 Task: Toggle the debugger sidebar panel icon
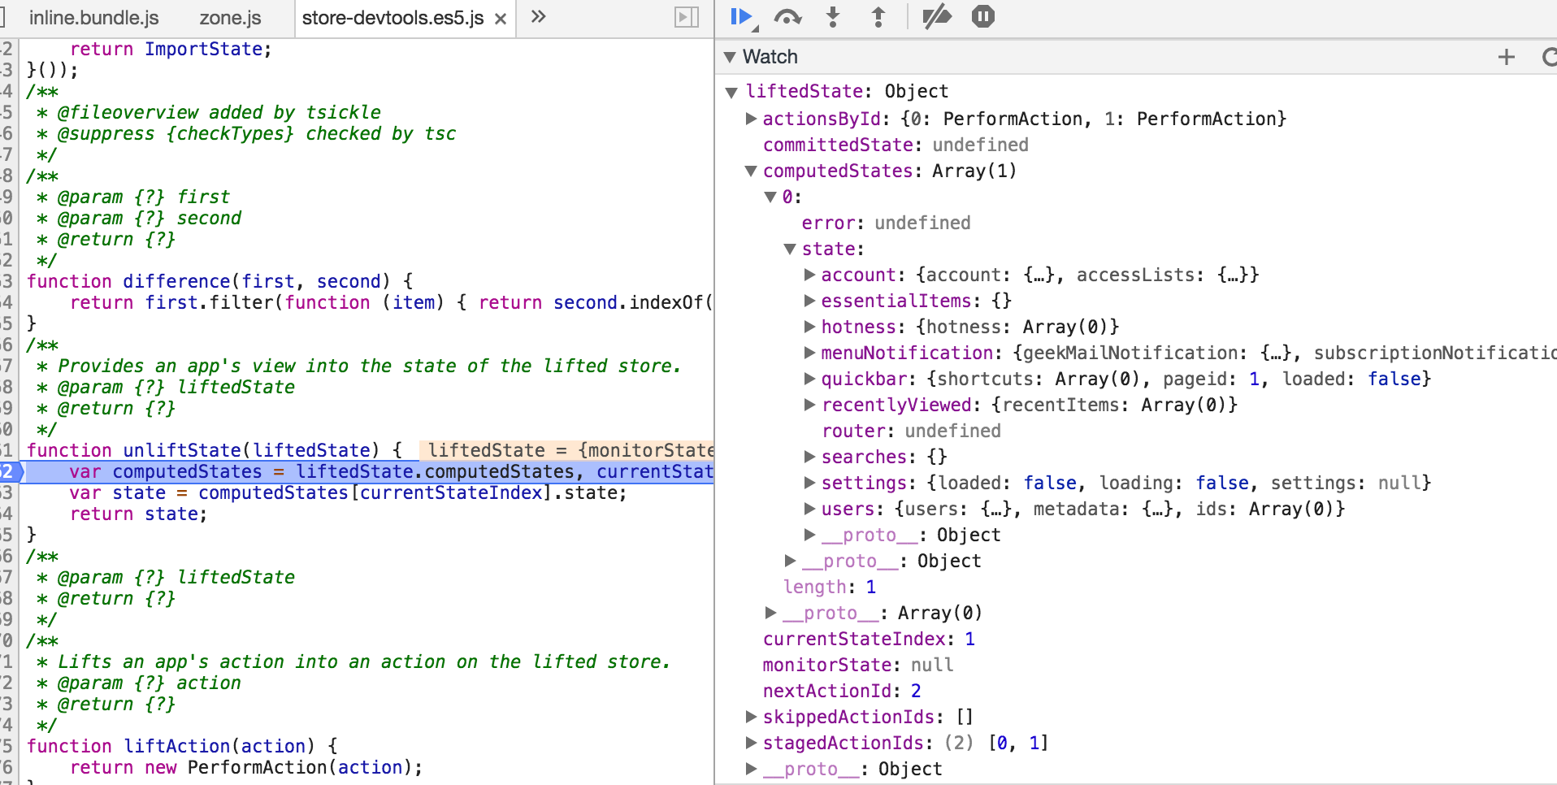[x=687, y=17]
